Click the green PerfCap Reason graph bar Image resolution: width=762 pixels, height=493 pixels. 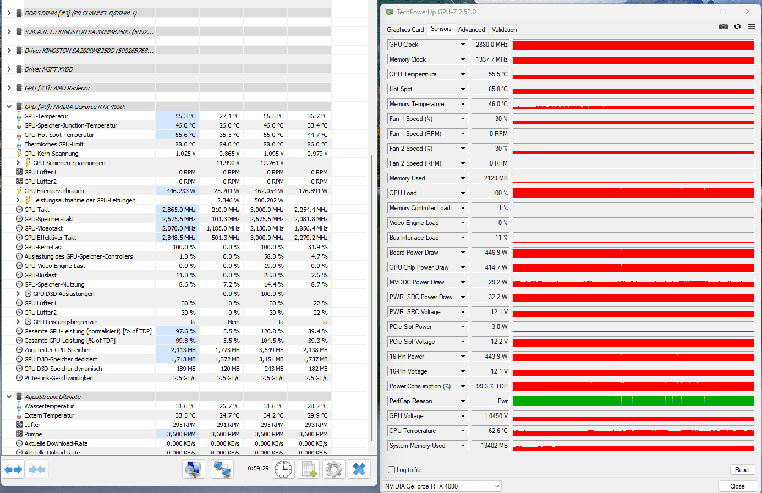[633, 401]
